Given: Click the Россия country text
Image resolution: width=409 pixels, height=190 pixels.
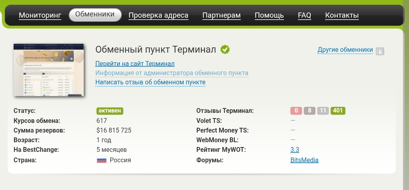Looking at the screenshot, I should click(120, 160).
